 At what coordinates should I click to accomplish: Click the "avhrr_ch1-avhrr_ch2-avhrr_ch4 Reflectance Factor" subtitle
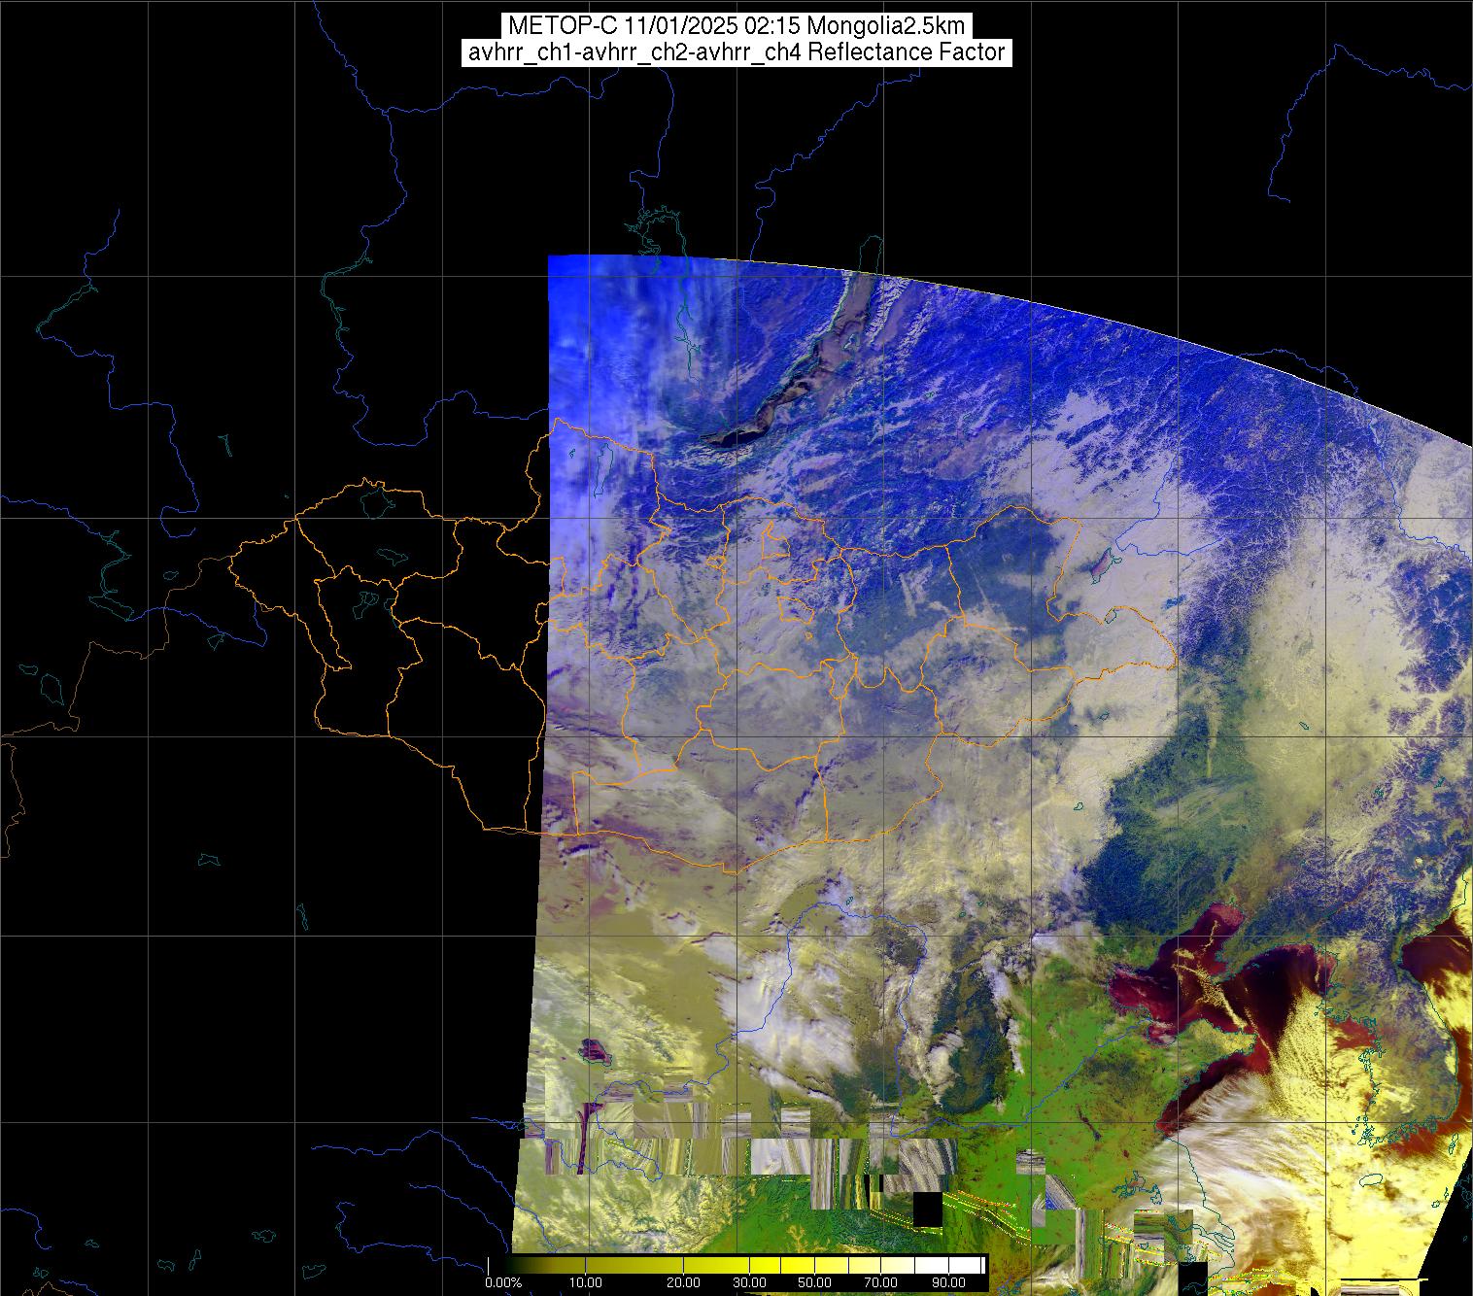click(x=736, y=52)
